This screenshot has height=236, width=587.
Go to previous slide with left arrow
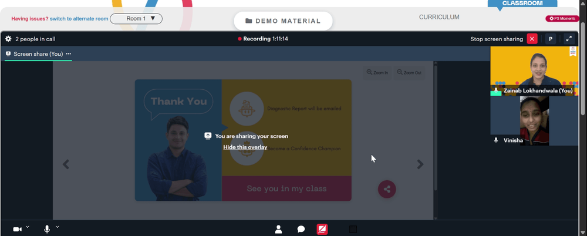coord(66,164)
